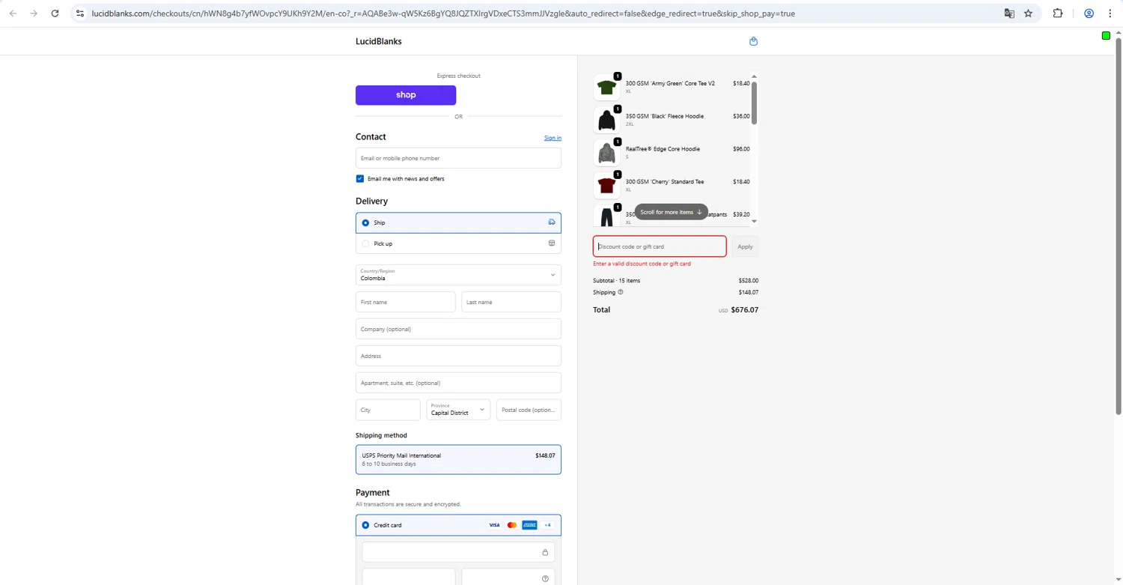Click security code help question icon

click(545, 578)
